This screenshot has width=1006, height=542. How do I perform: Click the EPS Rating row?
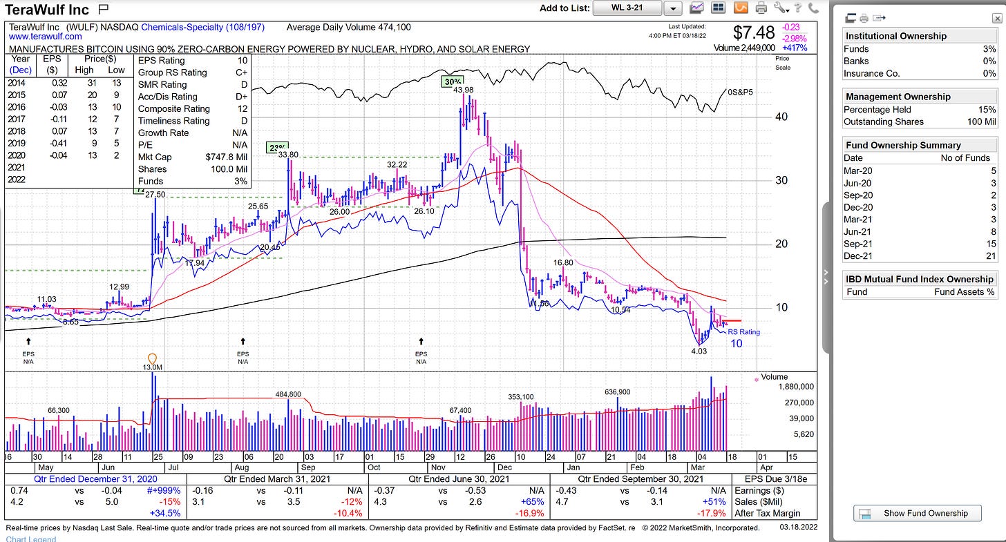click(x=193, y=60)
